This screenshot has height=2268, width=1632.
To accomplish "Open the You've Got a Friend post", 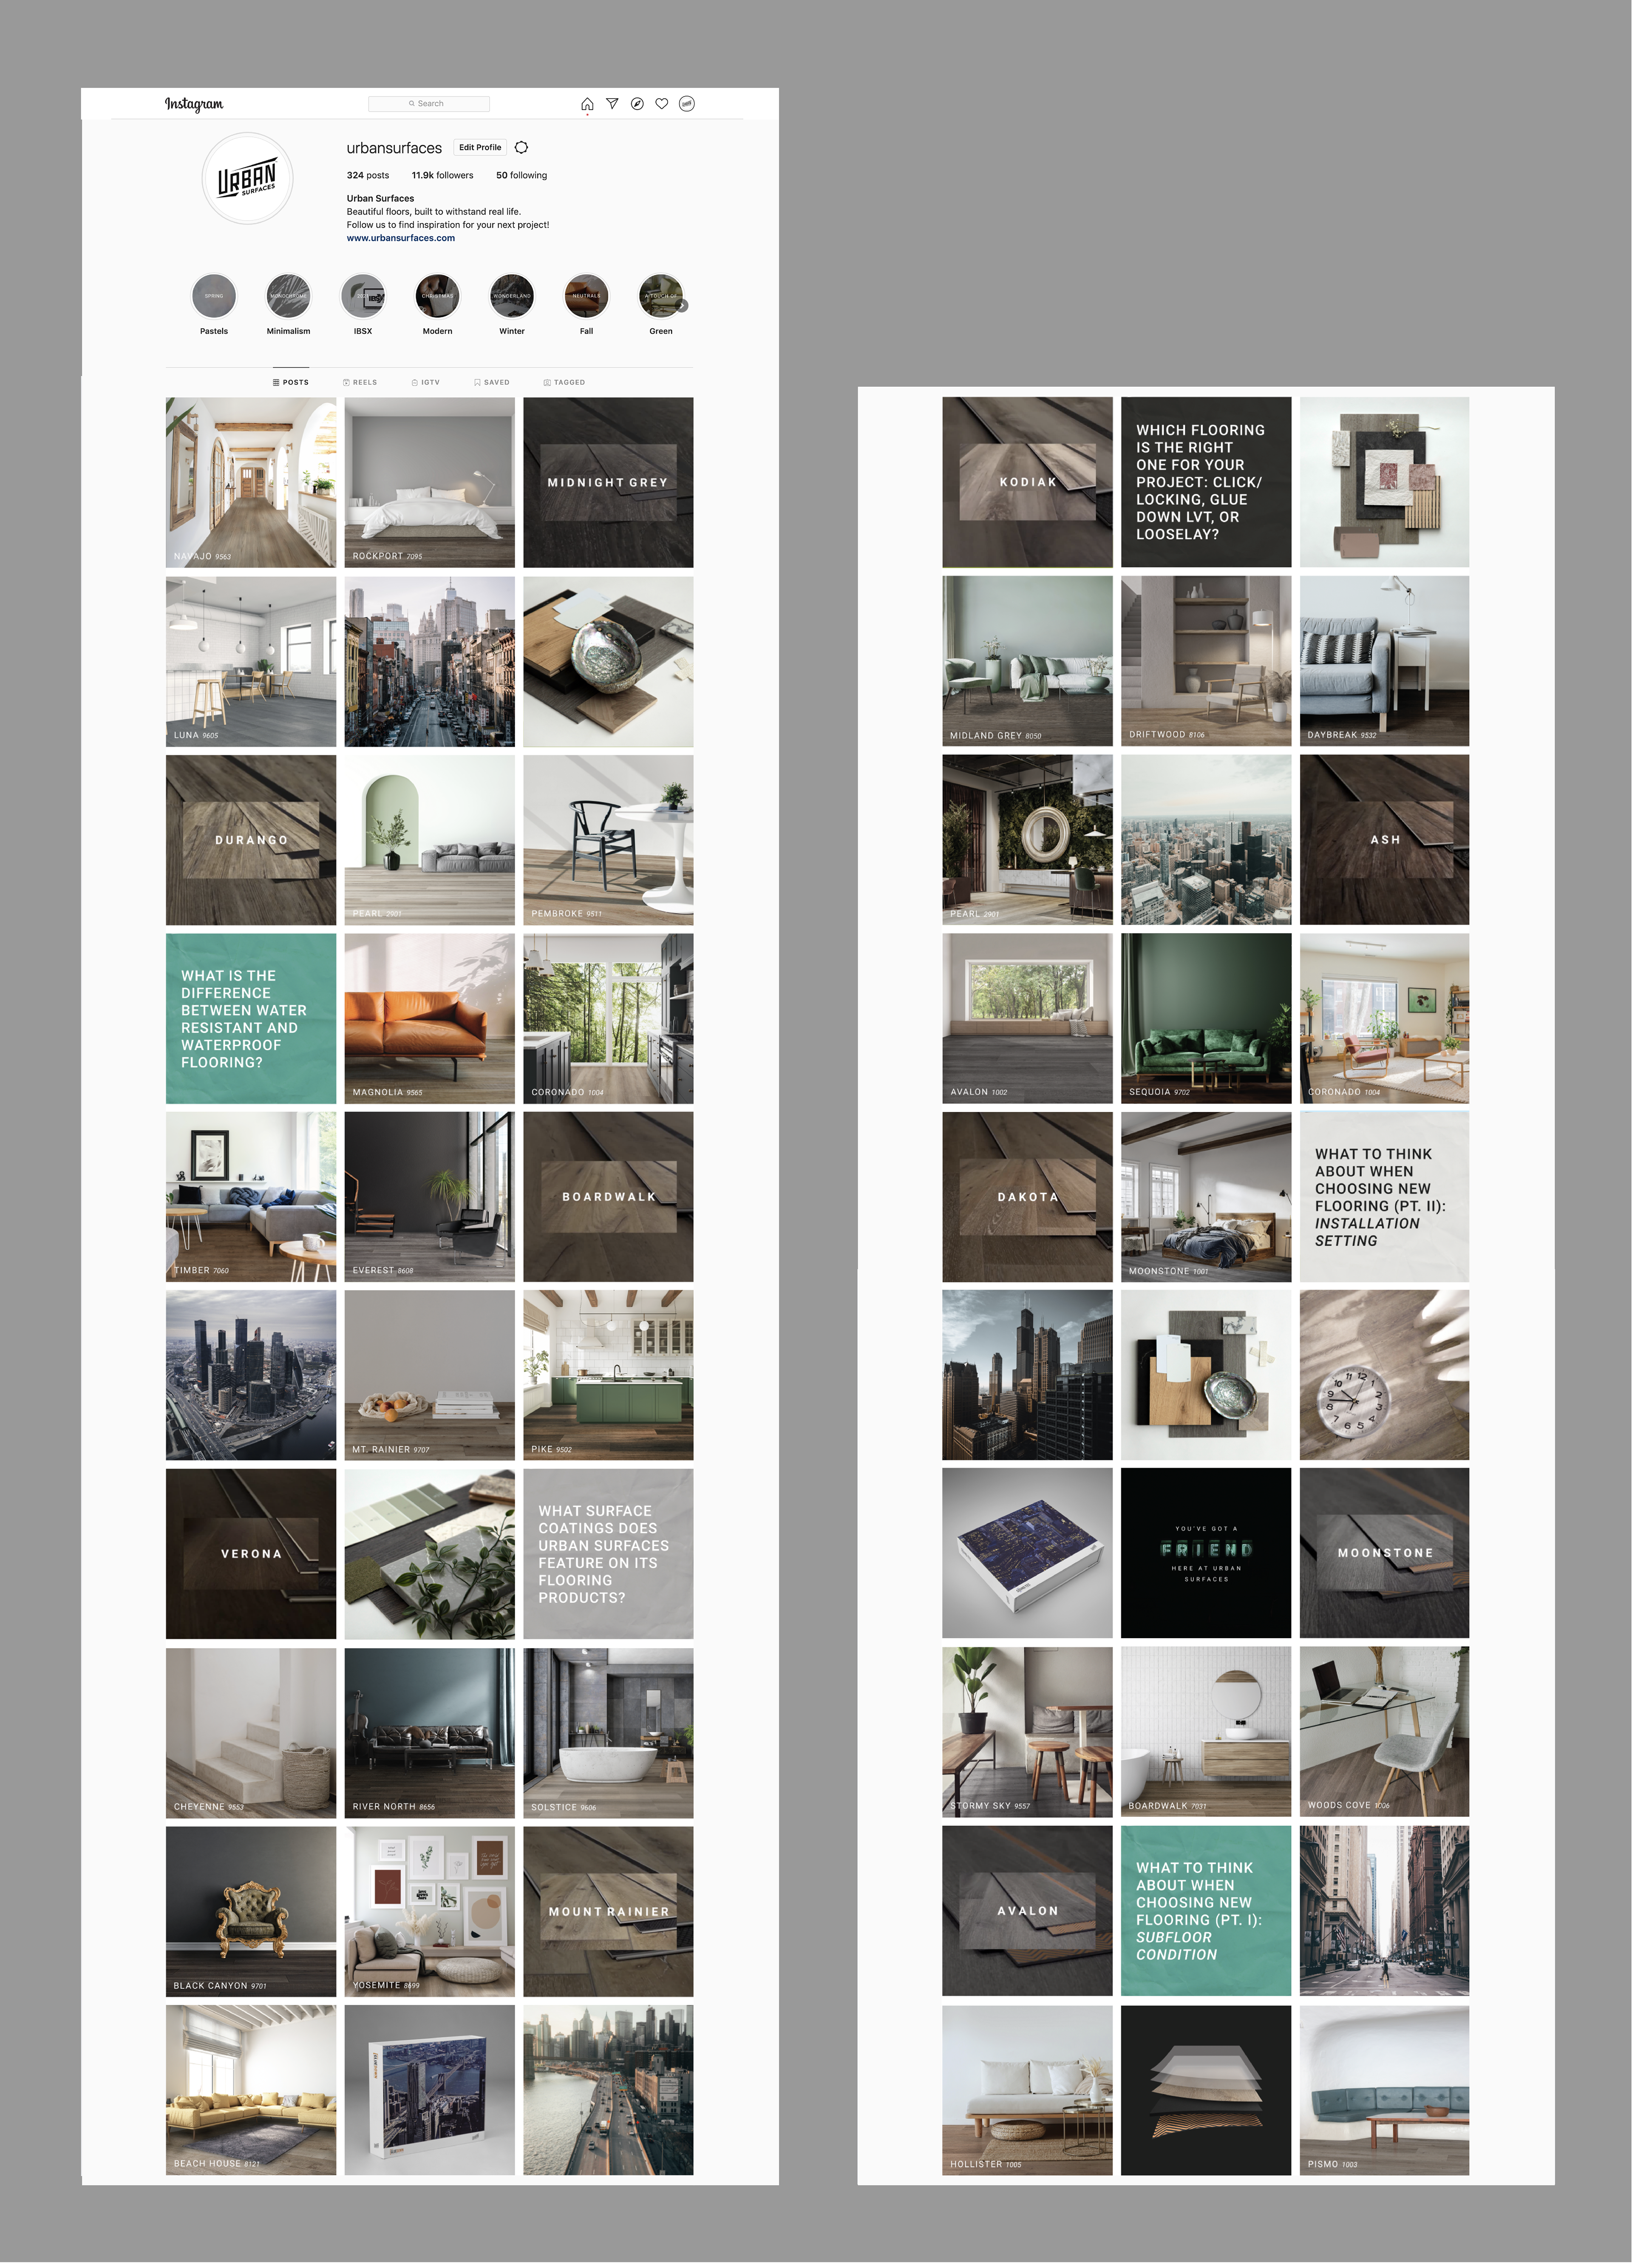I will 1206,1553.
